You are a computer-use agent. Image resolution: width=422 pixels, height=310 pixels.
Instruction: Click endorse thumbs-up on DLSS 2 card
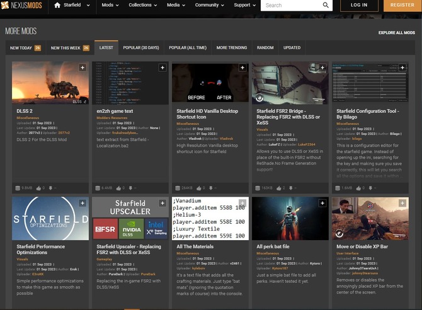(x=39, y=188)
